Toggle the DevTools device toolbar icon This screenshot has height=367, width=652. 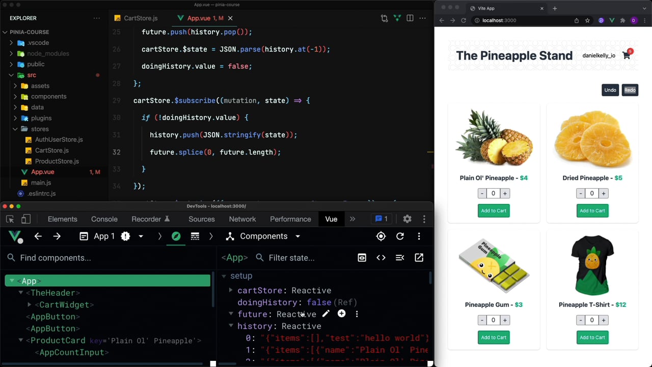click(25, 219)
